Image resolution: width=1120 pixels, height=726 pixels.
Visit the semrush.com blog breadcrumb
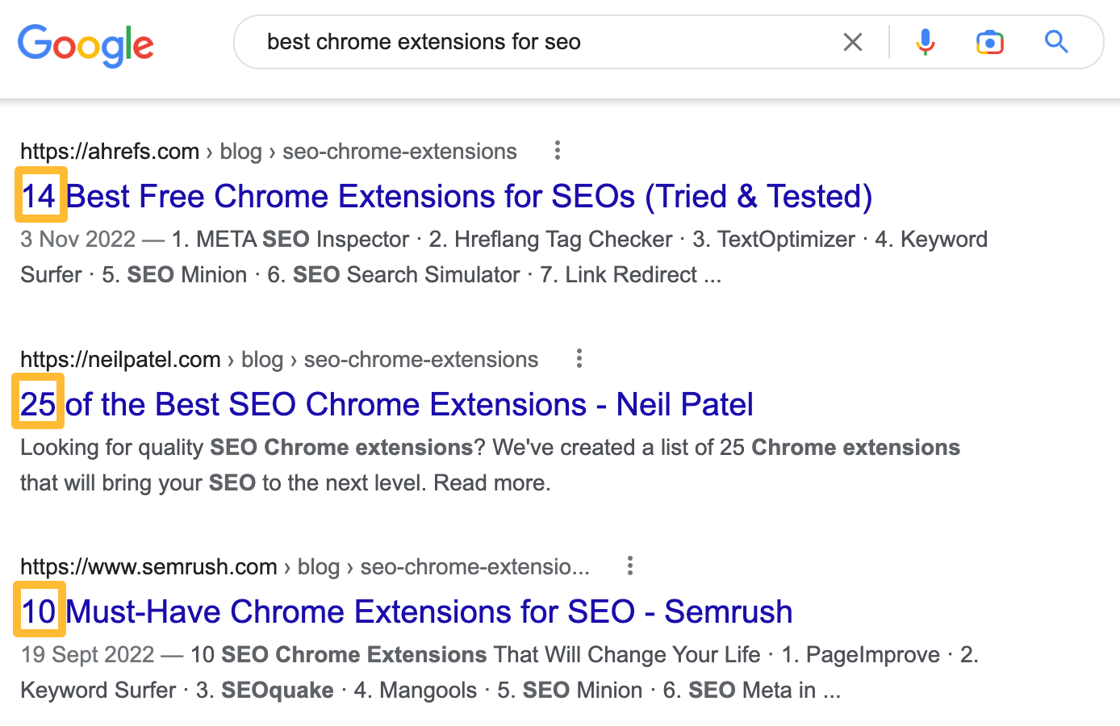pos(319,566)
